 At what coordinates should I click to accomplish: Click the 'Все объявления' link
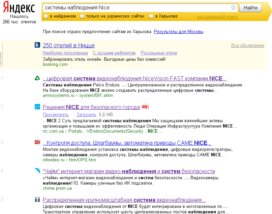[247, 45]
